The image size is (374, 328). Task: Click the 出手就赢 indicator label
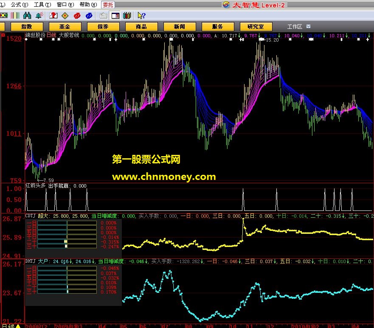click(x=59, y=186)
